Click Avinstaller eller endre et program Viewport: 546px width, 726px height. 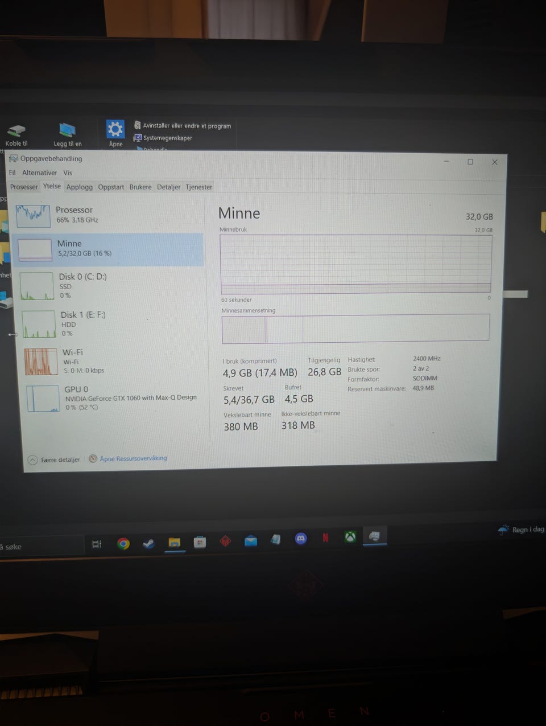(183, 126)
